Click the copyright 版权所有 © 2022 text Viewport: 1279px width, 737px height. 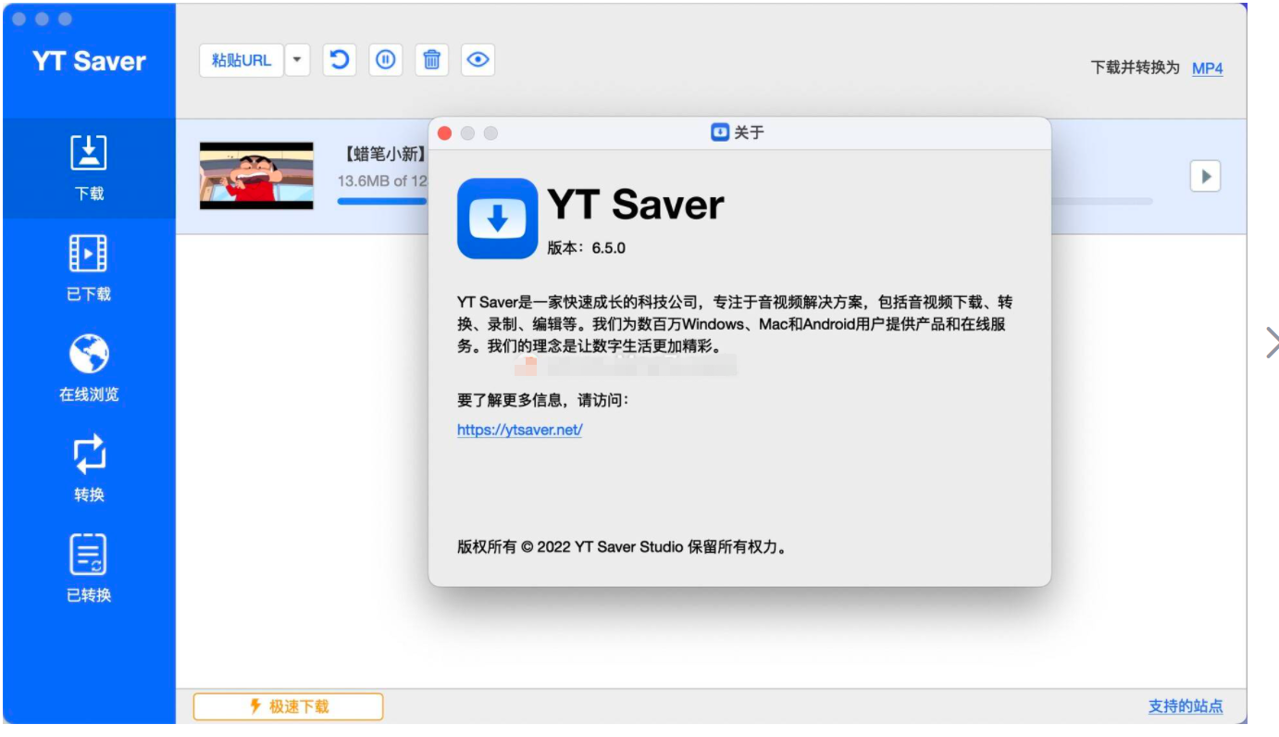623,546
